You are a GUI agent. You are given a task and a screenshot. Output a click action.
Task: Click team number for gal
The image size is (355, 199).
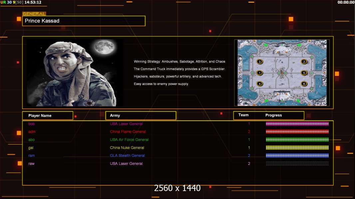pyautogui.click(x=249, y=148)
